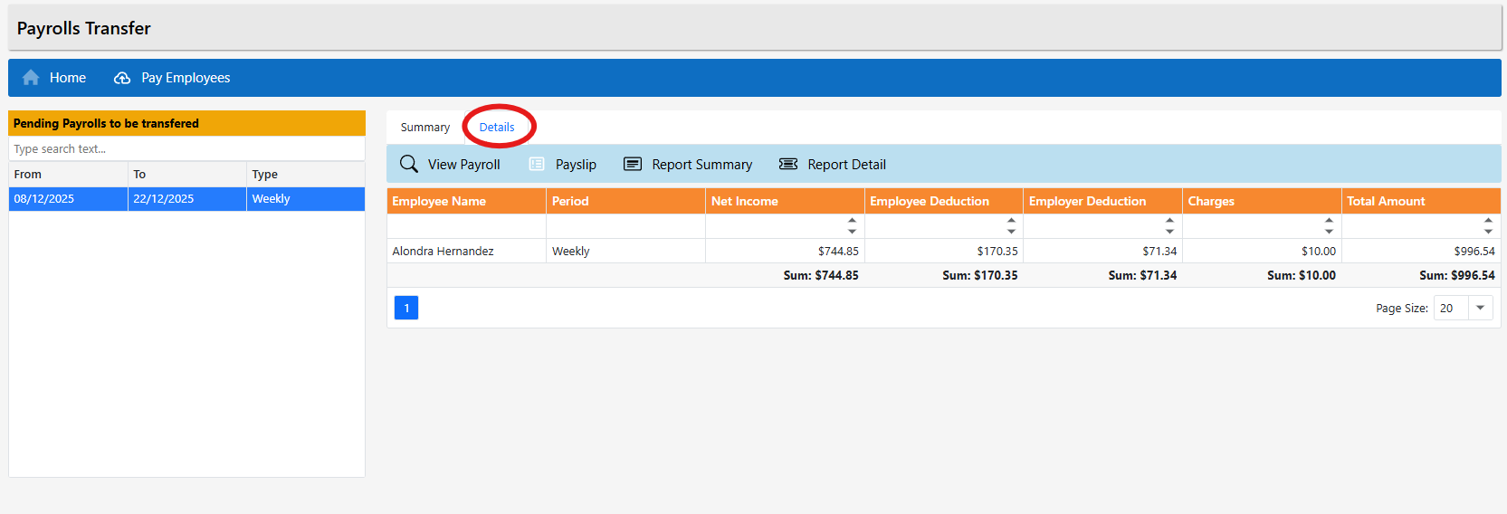This screenshot has width=1507, height=514.
Task: Open the Home menu link
Action: pos(68,78)
